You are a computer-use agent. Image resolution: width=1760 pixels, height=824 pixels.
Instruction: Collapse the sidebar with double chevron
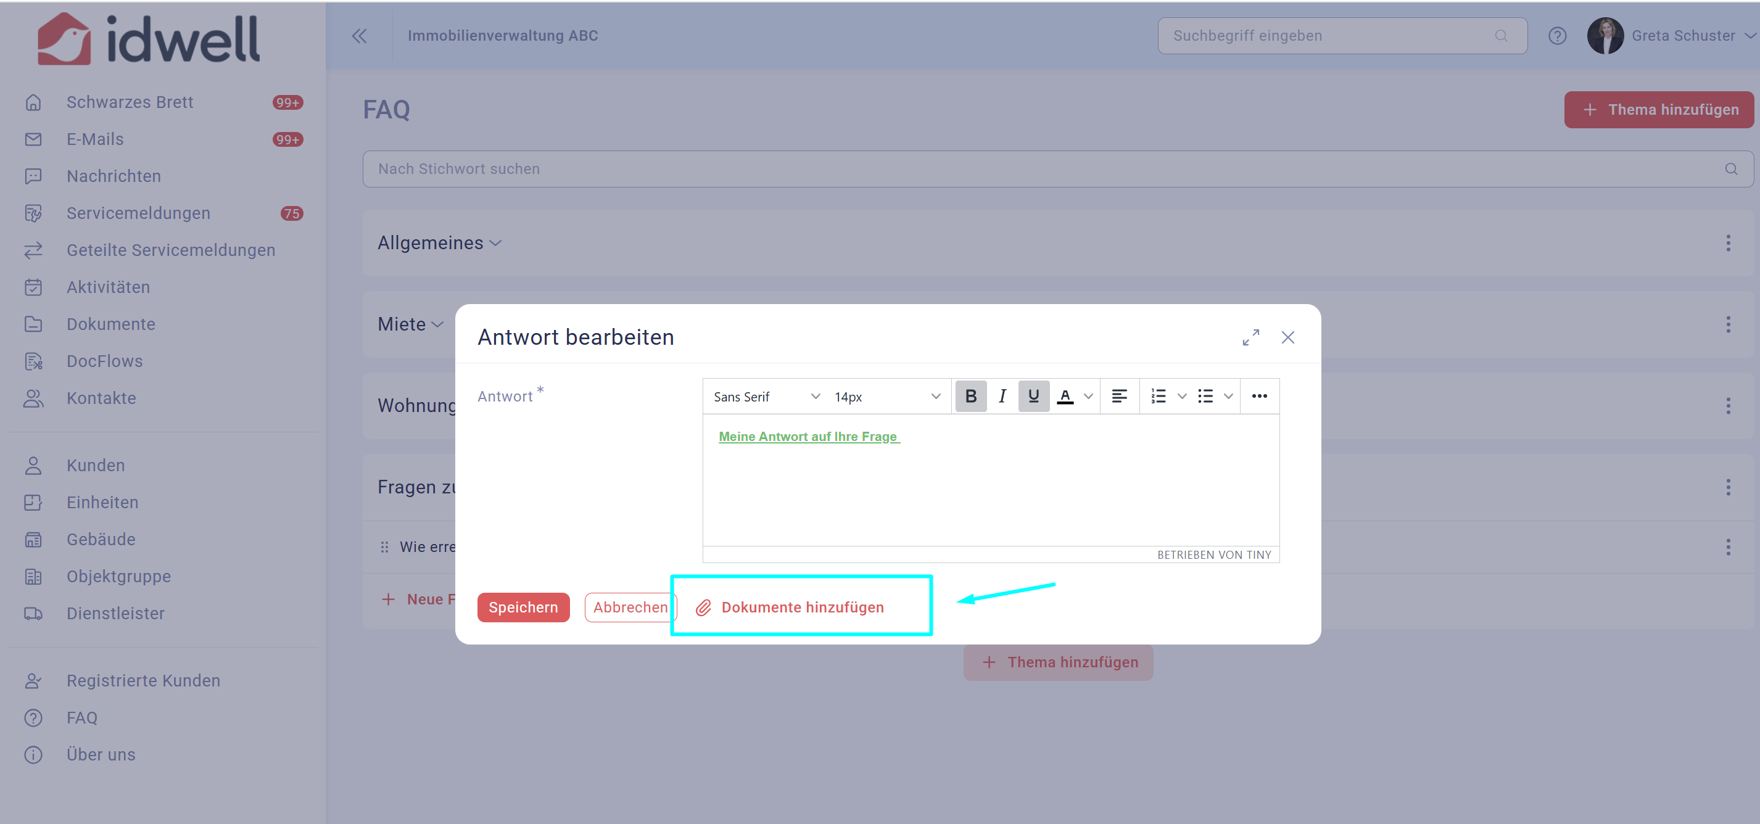(x=360, y=36)
